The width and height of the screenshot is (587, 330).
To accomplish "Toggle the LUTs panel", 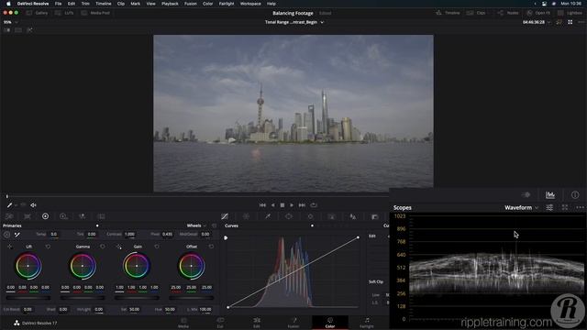I will [64, 13].
